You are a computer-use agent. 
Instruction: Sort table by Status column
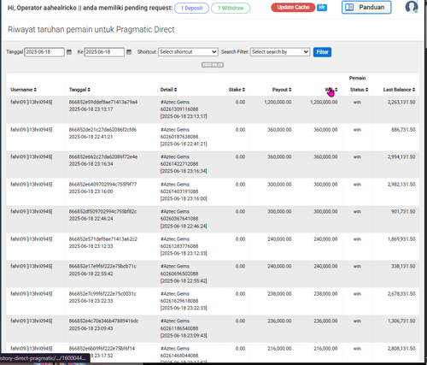click(x=359, y=90)
